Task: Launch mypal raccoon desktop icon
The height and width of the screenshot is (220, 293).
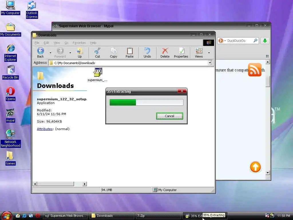Action: pyautogui.click(x=11, y=115)
